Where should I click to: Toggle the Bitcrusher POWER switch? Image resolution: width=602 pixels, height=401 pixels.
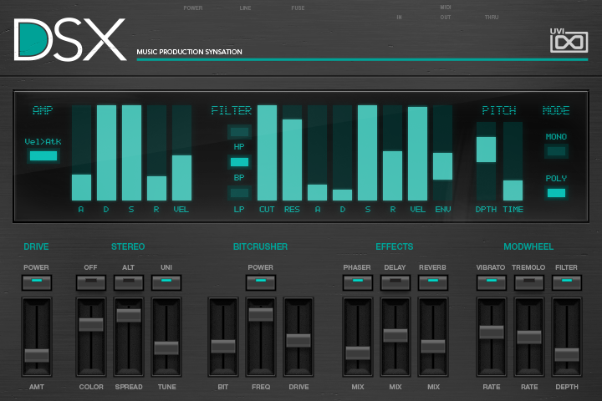click(261, 283)
